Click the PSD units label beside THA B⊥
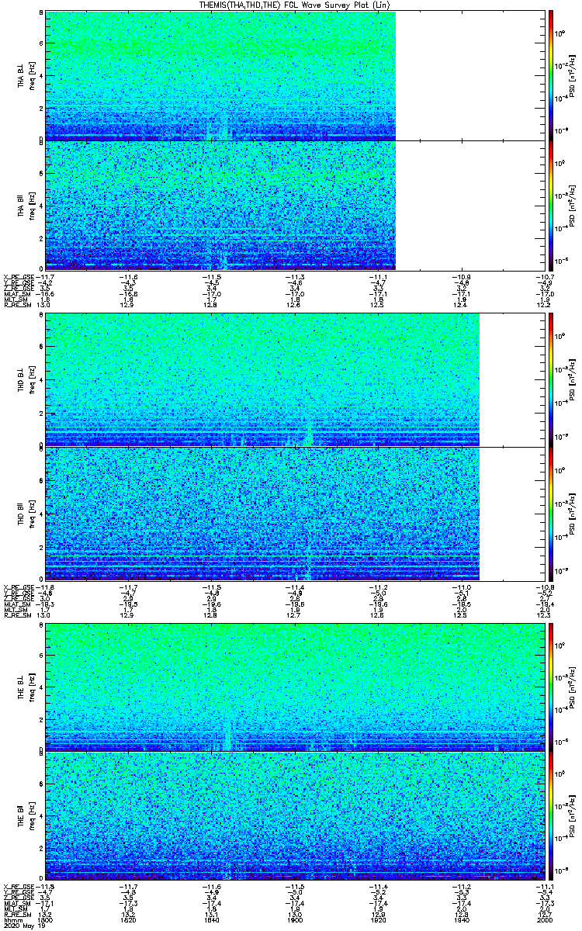This screenshot has width=582, height=931. [573, 75]
